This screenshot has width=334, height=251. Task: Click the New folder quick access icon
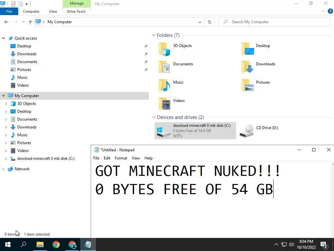[x=21, y=4]
